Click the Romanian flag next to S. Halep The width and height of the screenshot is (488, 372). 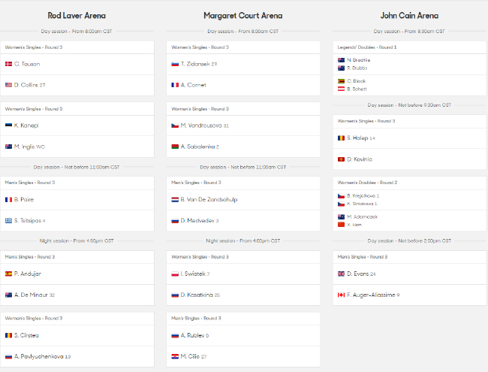pos(341,138)
